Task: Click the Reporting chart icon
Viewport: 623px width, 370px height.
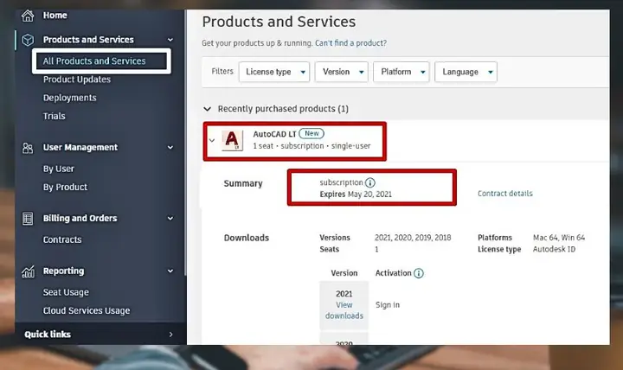Action: [28, 271]
